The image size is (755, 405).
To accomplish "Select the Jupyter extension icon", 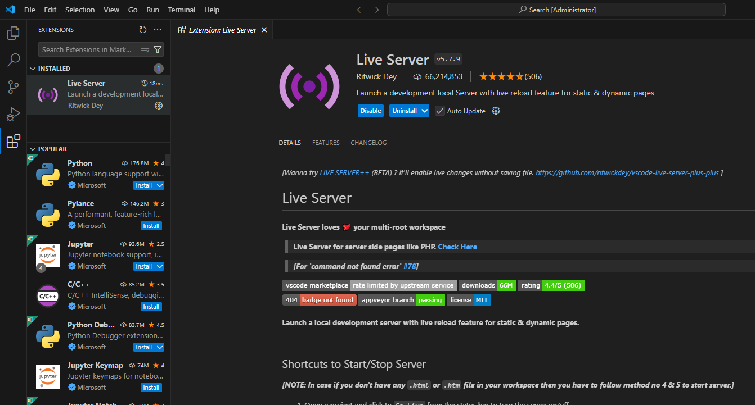I will [48, 255].
